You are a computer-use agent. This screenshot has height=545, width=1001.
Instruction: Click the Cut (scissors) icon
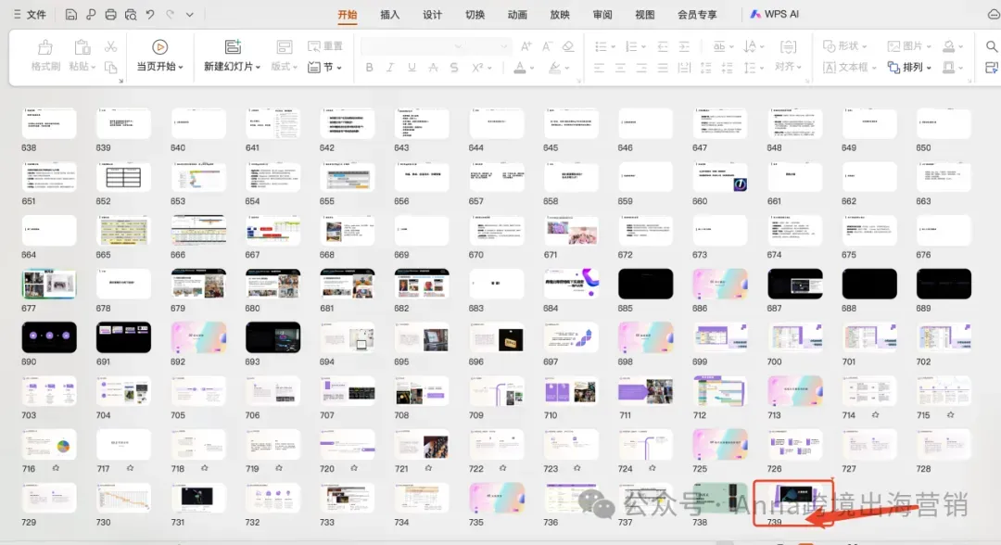pos(109,48)
